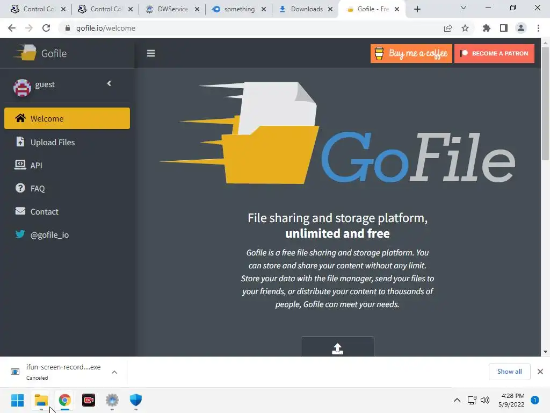The width and height of the screenshot is (550, 413).
Task: Click Show all downloads
Action: click(x=509, y=372)
